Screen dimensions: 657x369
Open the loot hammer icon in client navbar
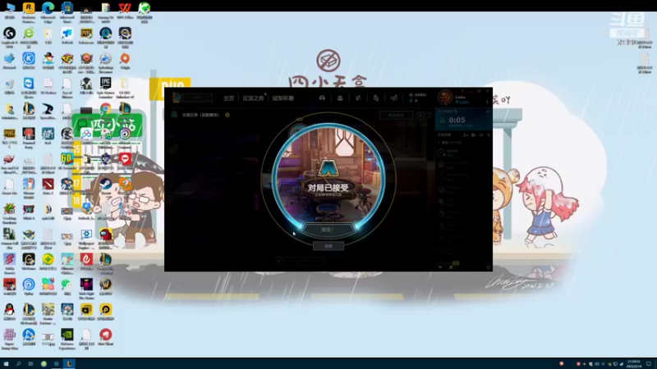(358, 98)
